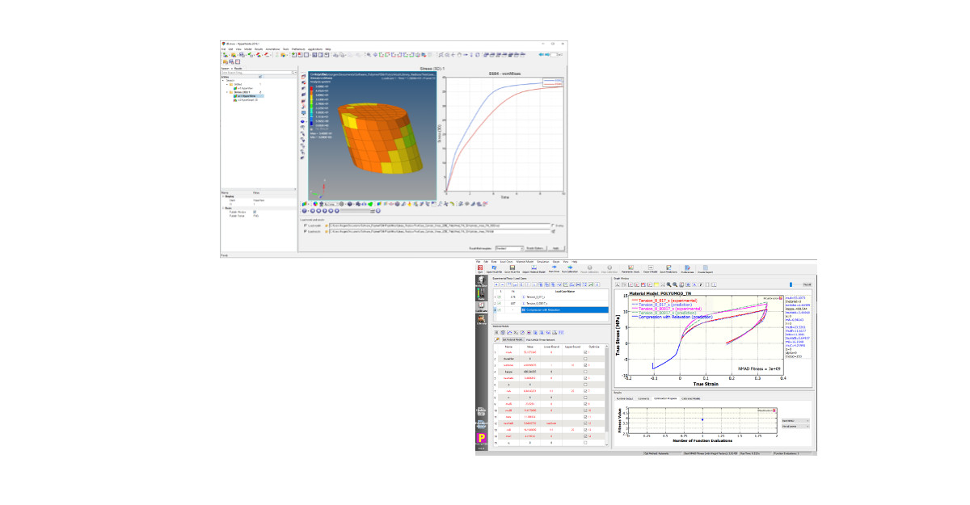Click the Quit icon in MCalibration toolbar
970x505 pixels.
[481, 269]
